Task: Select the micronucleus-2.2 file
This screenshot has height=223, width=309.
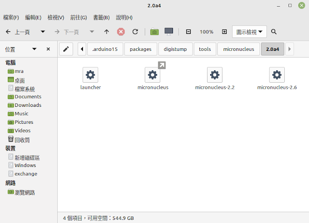Action: click(215, 78)
